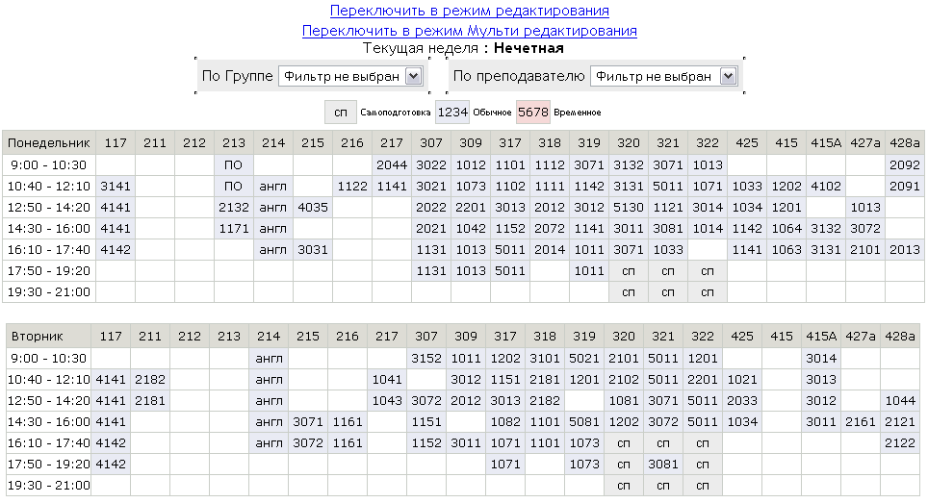Select cell '3081' in Tuesday 17:50 row
Screen dimensions: 928x503
point(663,465)
